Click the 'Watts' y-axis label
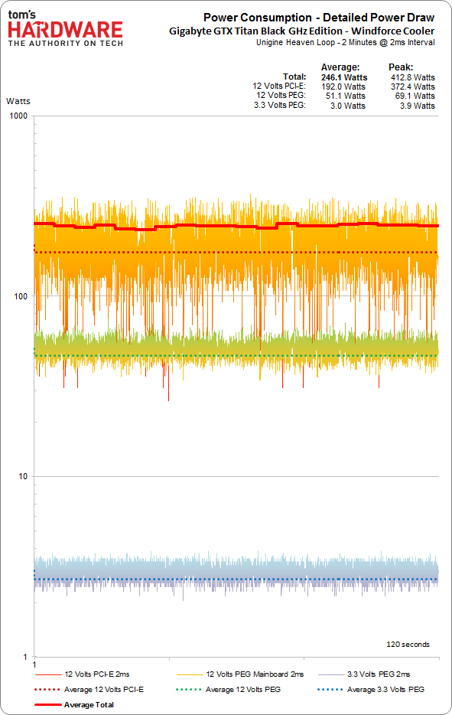The image size is (452, 715). click(18, 101)
